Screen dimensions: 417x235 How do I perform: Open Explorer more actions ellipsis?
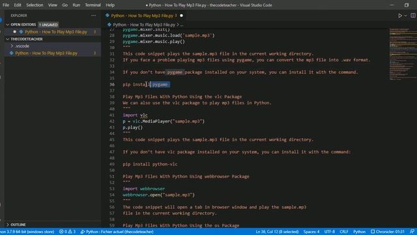coord(94,16)
